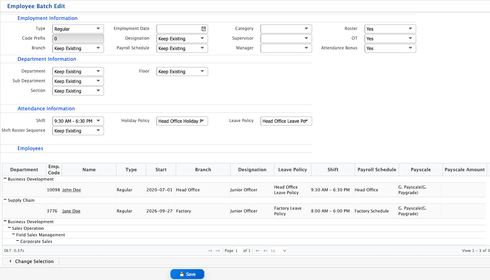Open the Holiday Policy dropdown
This screenshot has height=280, width=490.
pos(182,121)
